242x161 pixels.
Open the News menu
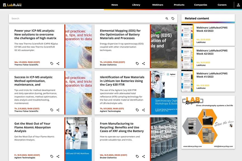[x=115, y=5]
